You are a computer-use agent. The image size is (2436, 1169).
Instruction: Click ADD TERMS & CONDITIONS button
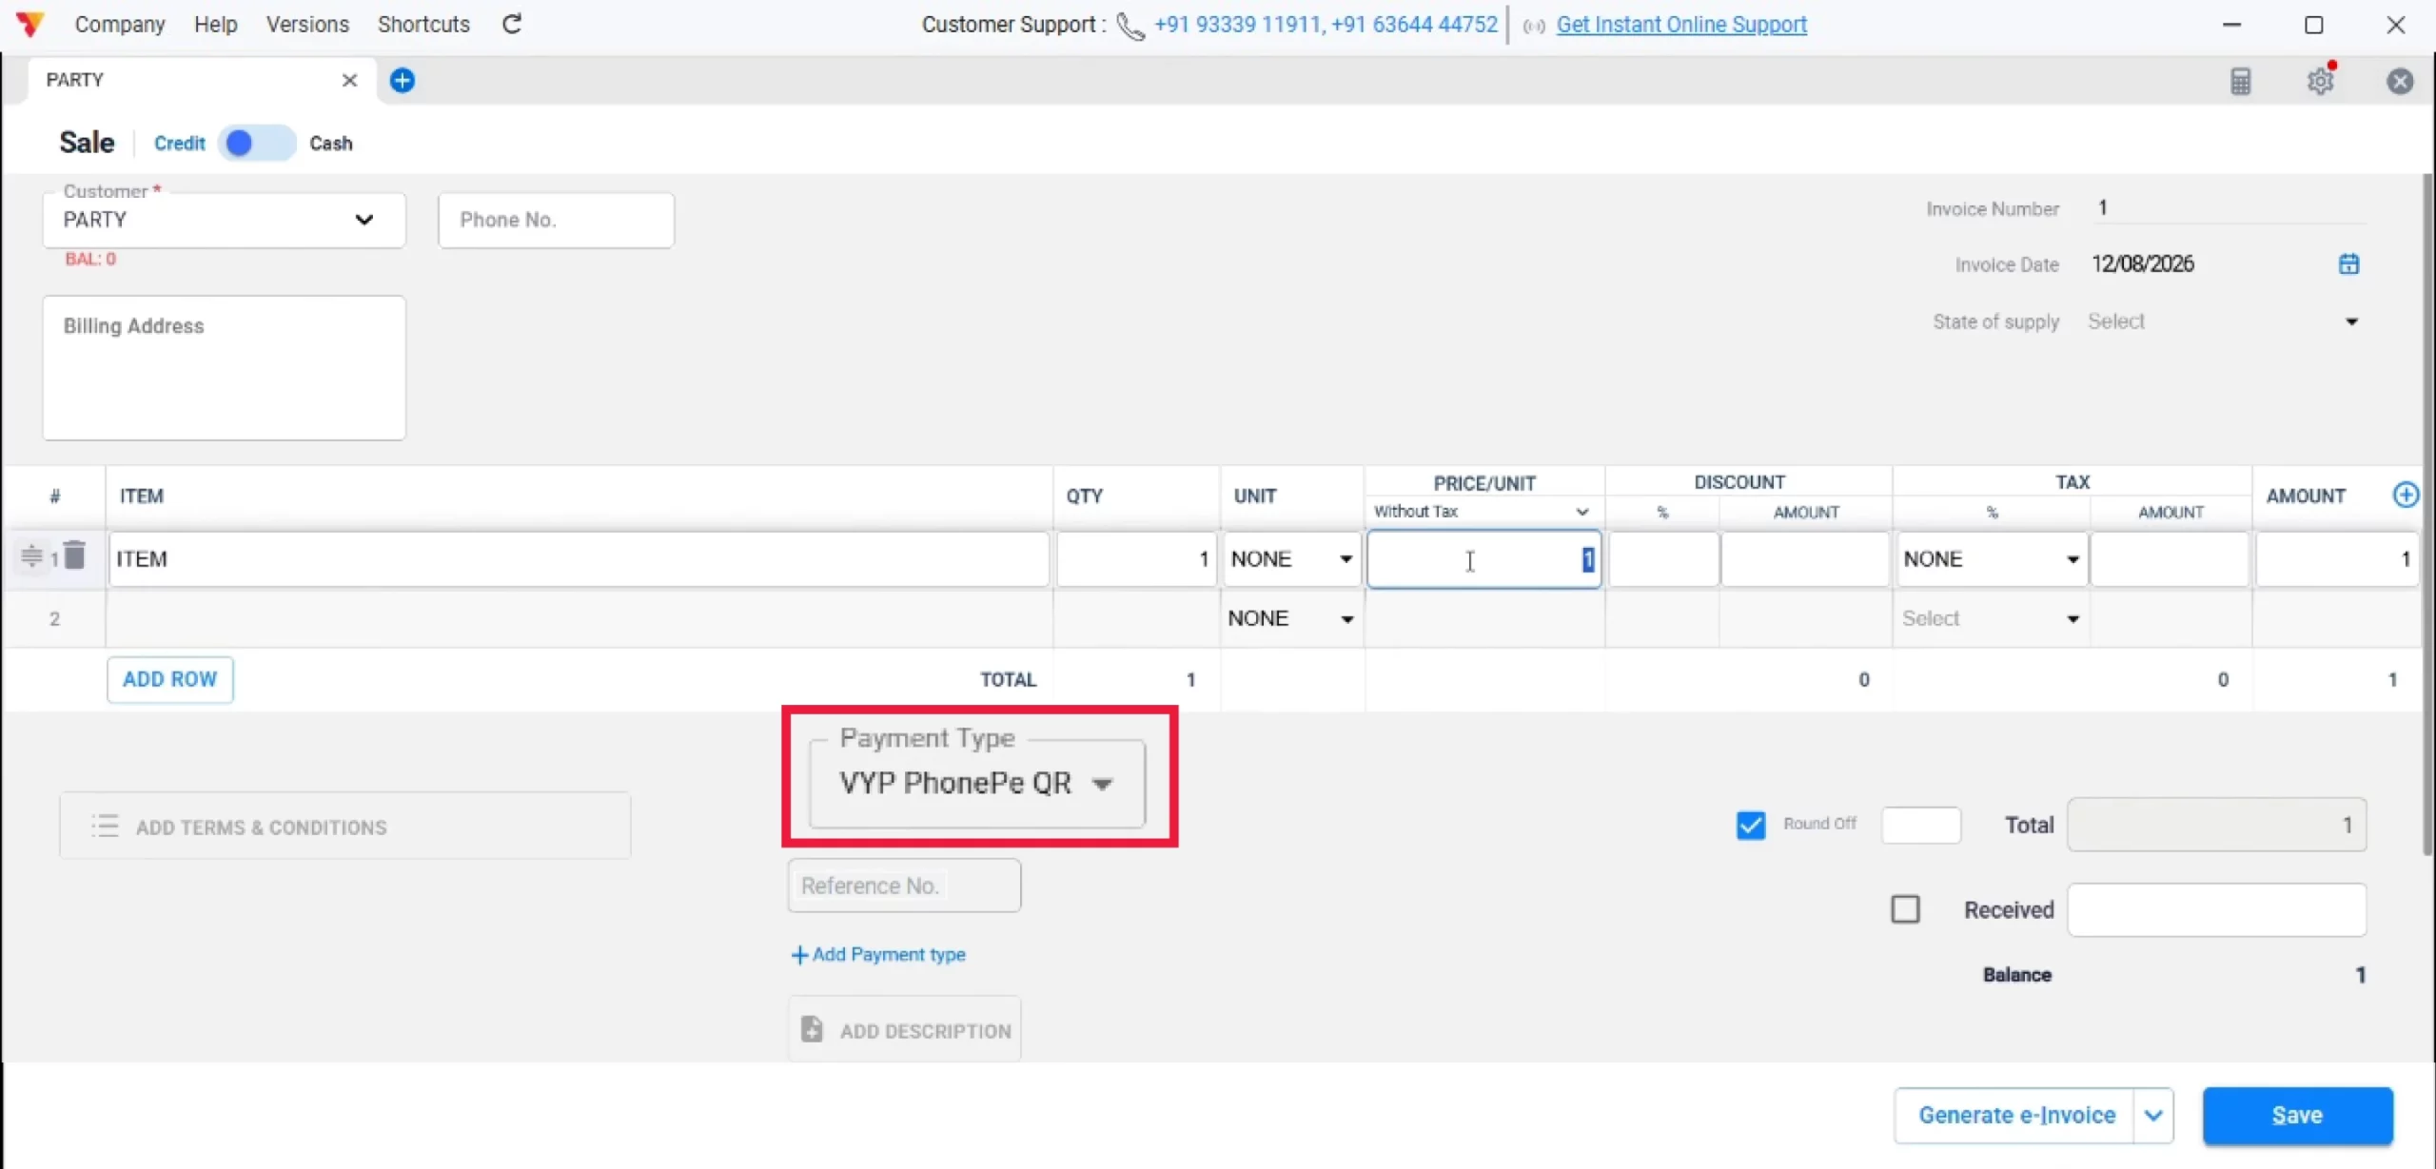point(345,826)
